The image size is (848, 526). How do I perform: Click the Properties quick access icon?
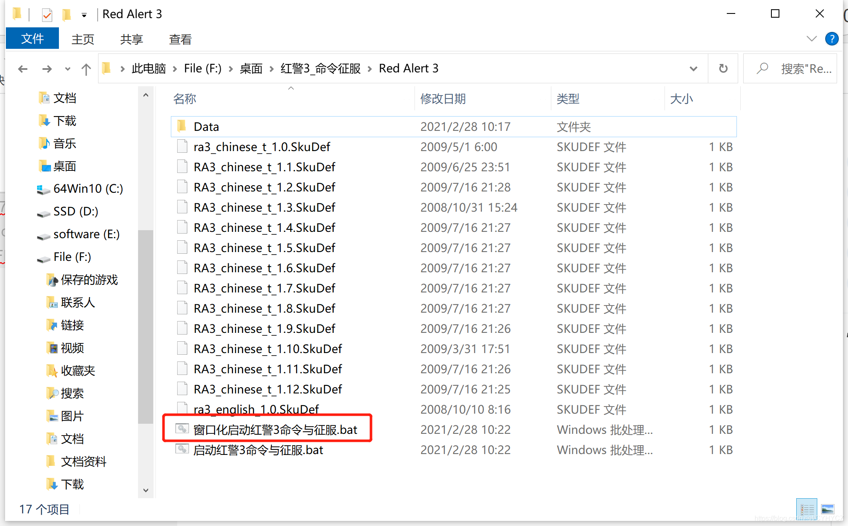(47, 15)
